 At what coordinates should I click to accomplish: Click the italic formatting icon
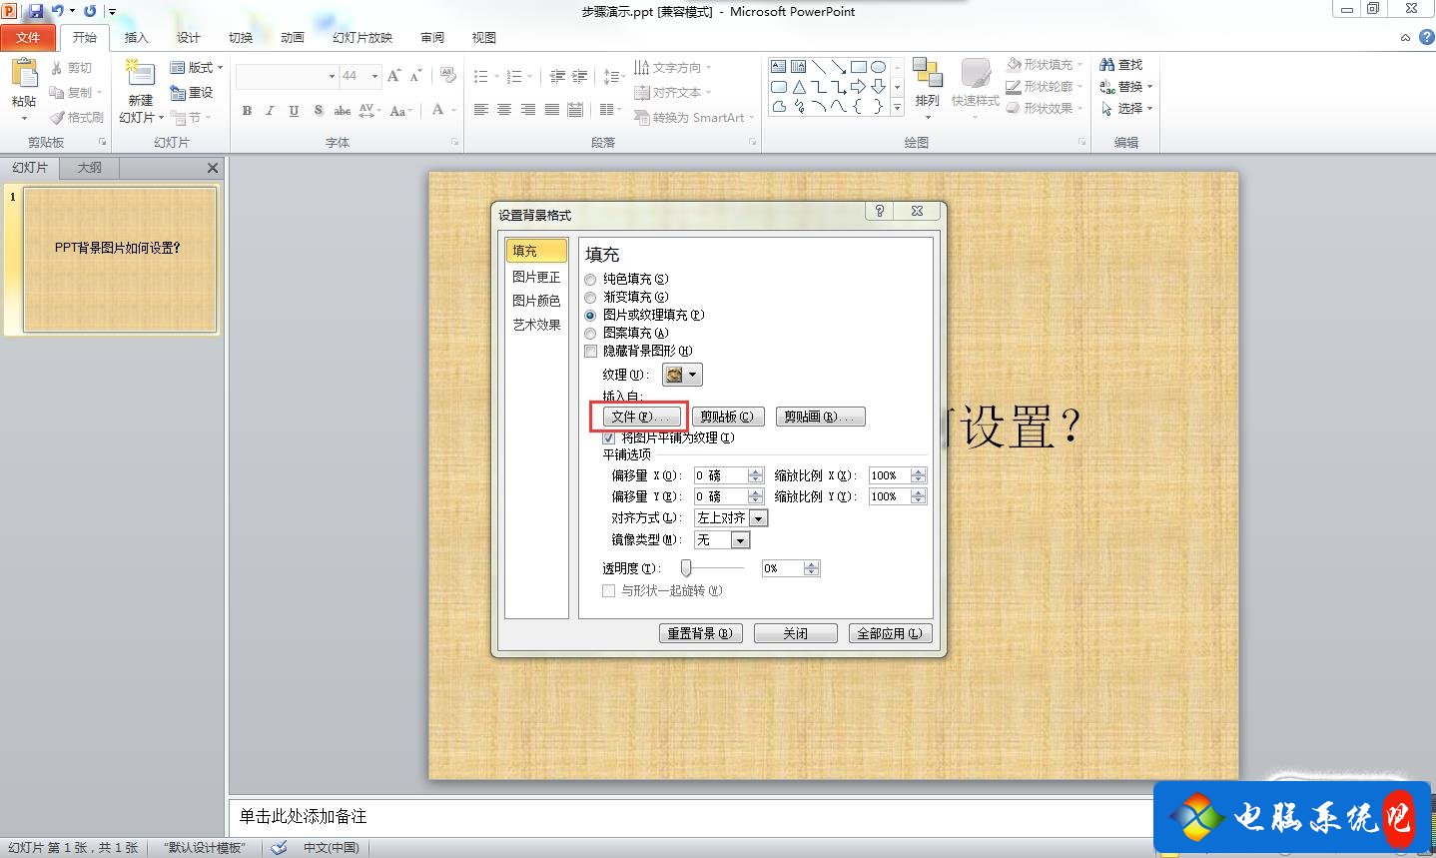pos(270,111)
